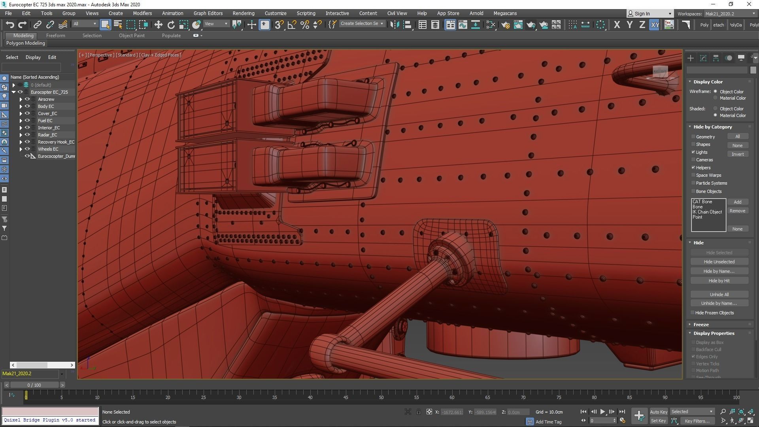
Task: Expand the Body EC tree node
Action: point(21,106)
